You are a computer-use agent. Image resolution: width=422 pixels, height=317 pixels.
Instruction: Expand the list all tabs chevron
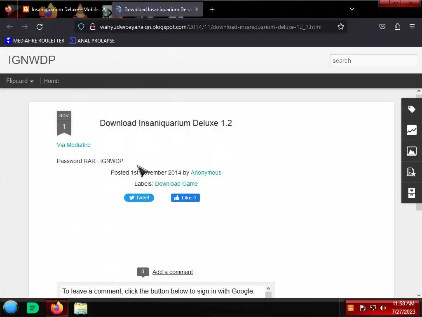click(352, 9)
